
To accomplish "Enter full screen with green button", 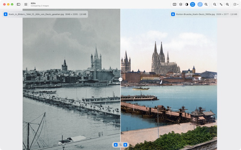I will 12,4.
